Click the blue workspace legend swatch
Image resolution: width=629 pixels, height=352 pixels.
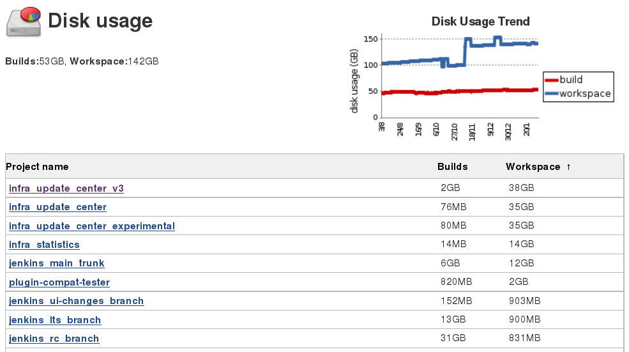(x=550, y=94)
